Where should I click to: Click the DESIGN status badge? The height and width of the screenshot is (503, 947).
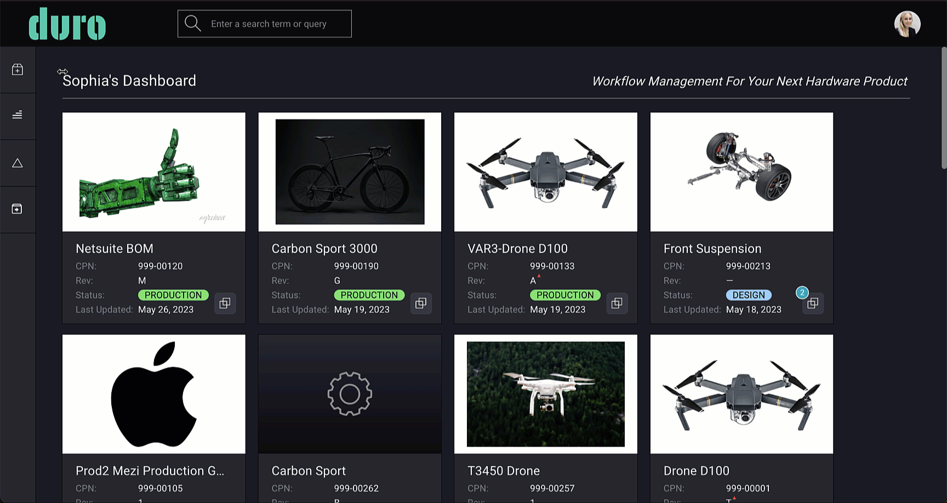[x=749, y=295]
